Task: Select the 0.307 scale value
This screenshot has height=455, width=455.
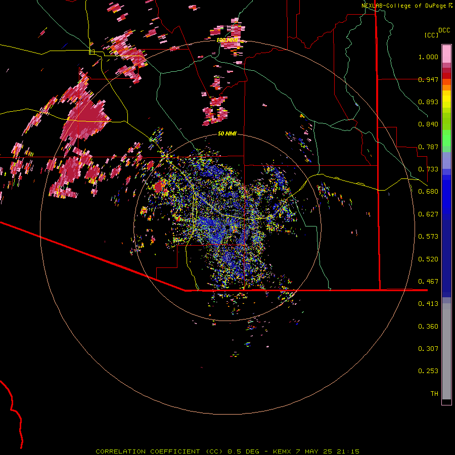Action: pyautogui.click(x=428, y=349)
